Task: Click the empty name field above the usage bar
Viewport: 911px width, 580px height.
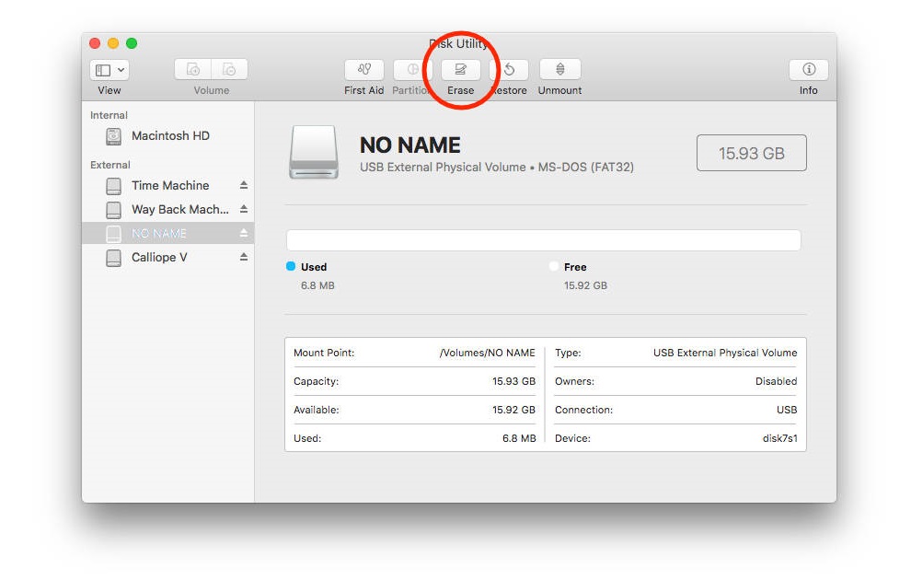Action: 543,239
